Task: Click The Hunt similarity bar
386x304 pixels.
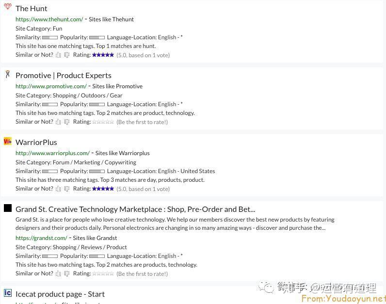Action: click(50, 37)
